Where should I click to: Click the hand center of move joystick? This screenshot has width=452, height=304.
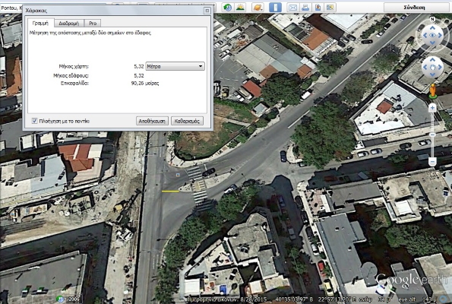pos(432,67)
